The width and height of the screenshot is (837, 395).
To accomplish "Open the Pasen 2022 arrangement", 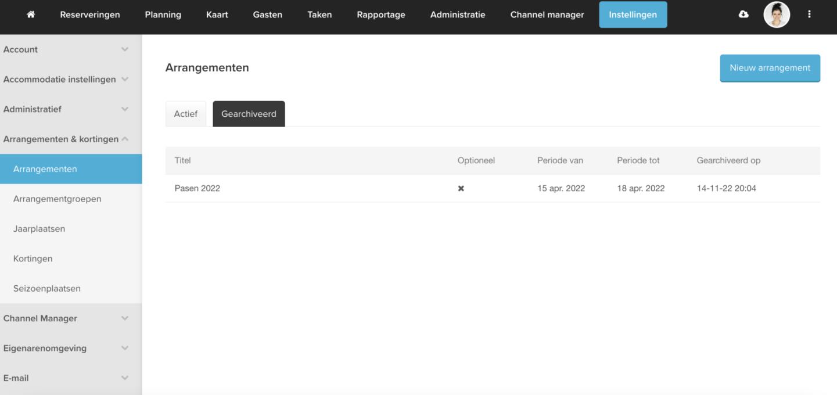I will [x=197, y=189].
